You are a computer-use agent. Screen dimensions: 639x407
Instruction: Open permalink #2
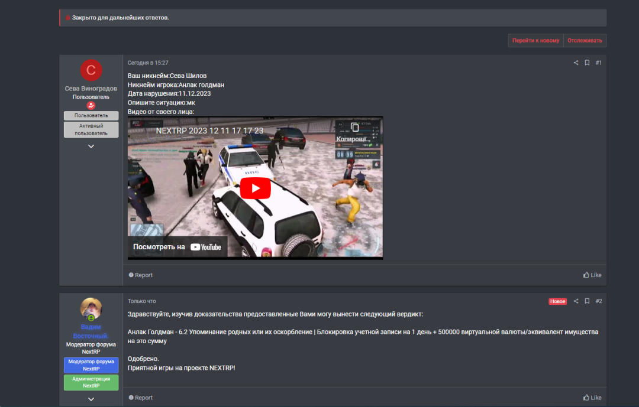coord(599,301)
